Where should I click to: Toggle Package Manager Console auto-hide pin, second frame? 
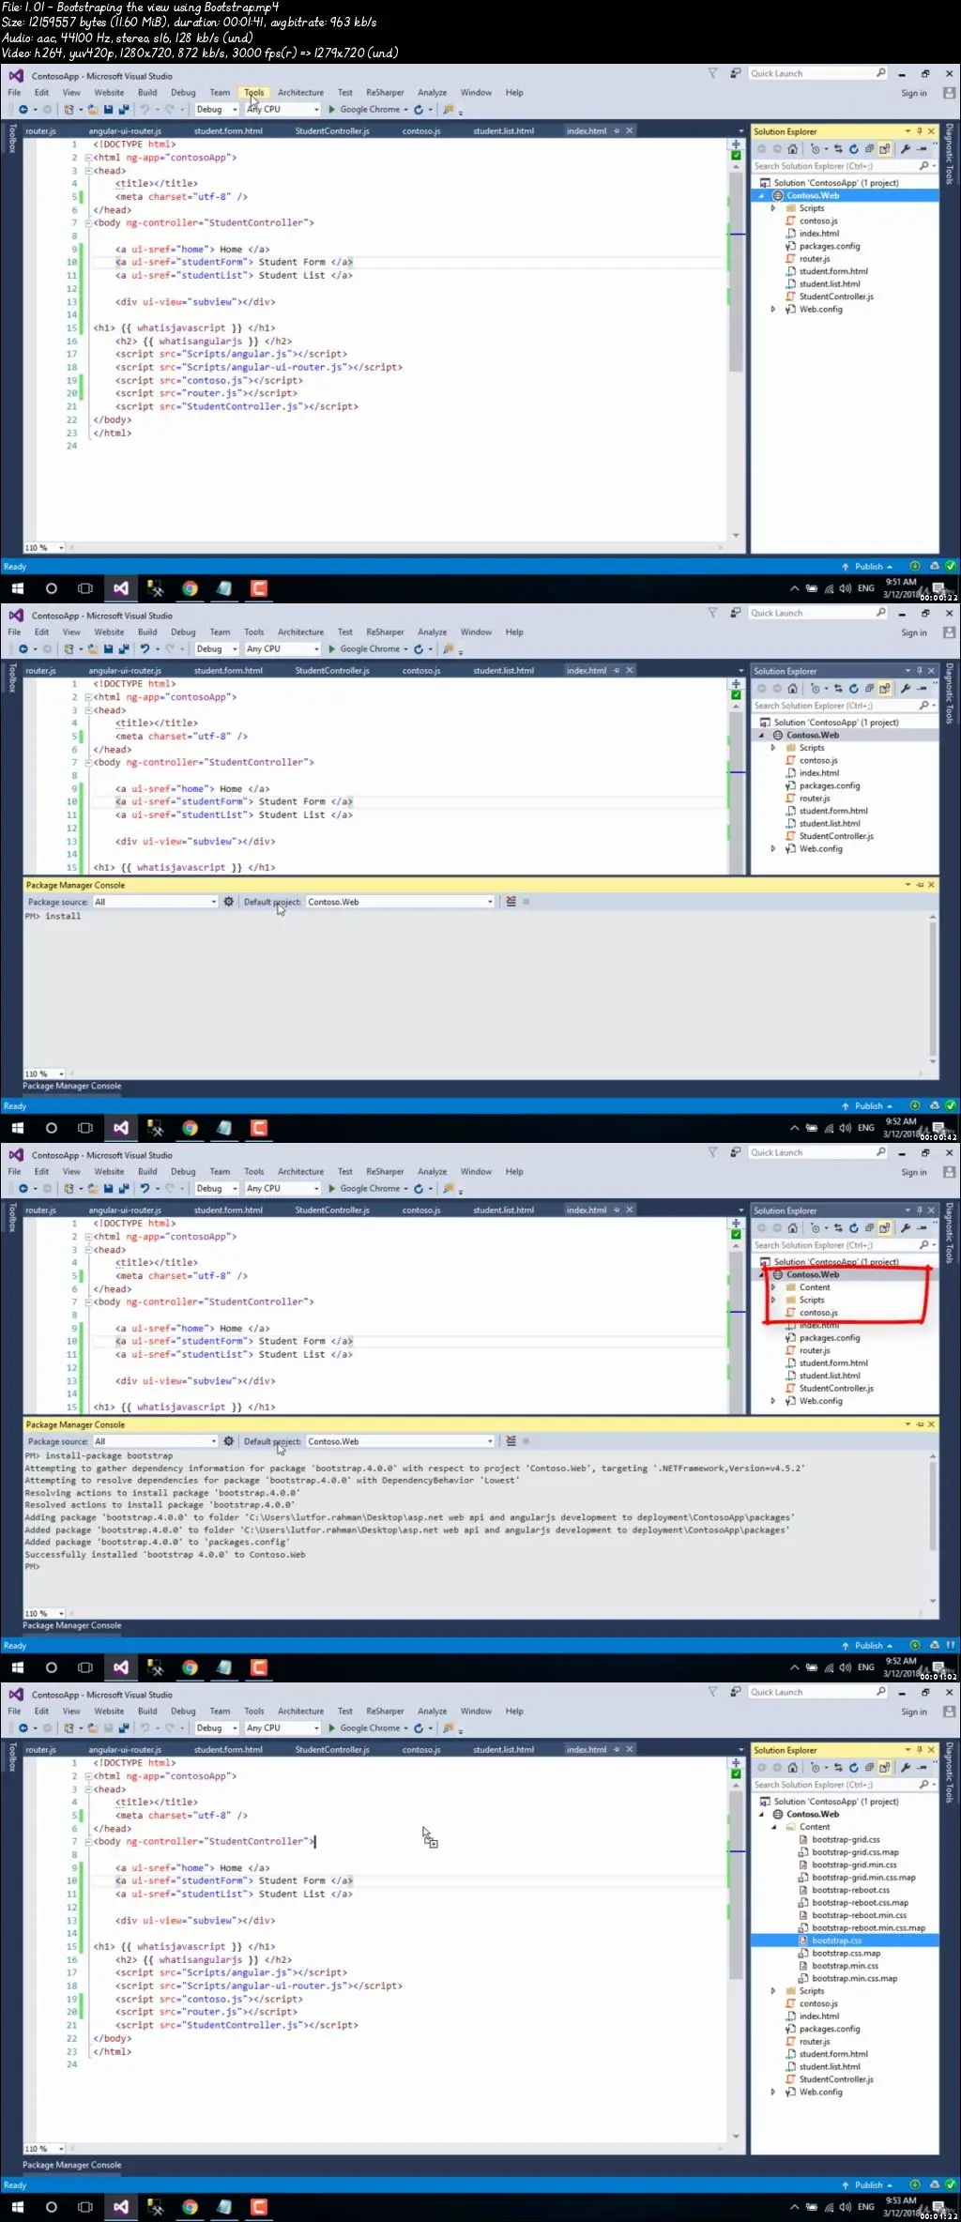920,885
